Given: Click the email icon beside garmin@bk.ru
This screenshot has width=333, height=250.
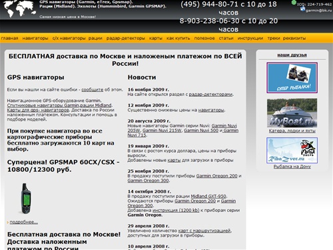Looking at the screenshot, I should coord(302,9).
